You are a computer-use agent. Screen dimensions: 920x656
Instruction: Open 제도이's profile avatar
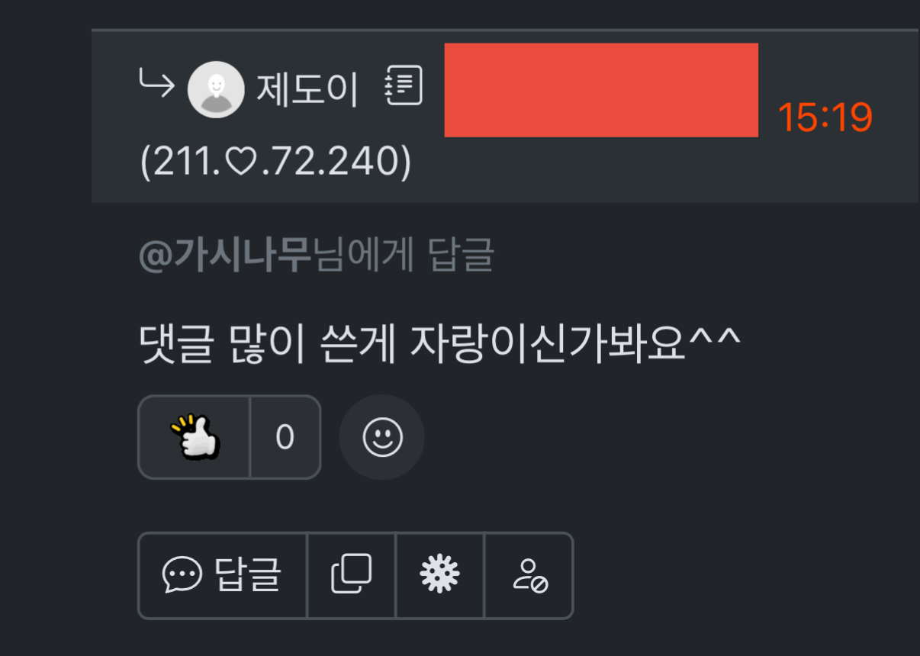coord(216,89)
